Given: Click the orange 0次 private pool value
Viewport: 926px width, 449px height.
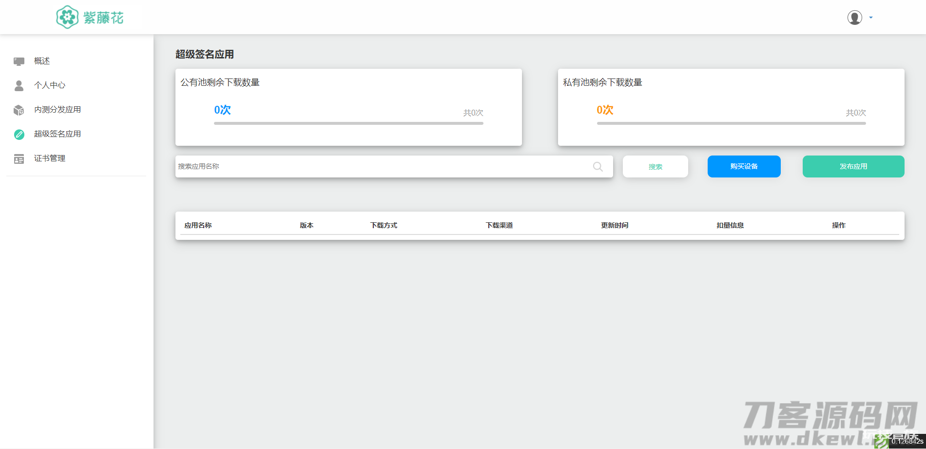Looking at the screenshot, I should click(605, 110).
